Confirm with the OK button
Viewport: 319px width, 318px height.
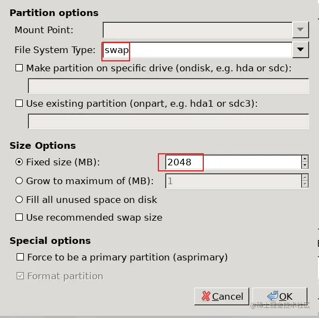pyautogui.click(x=280, y=296)
